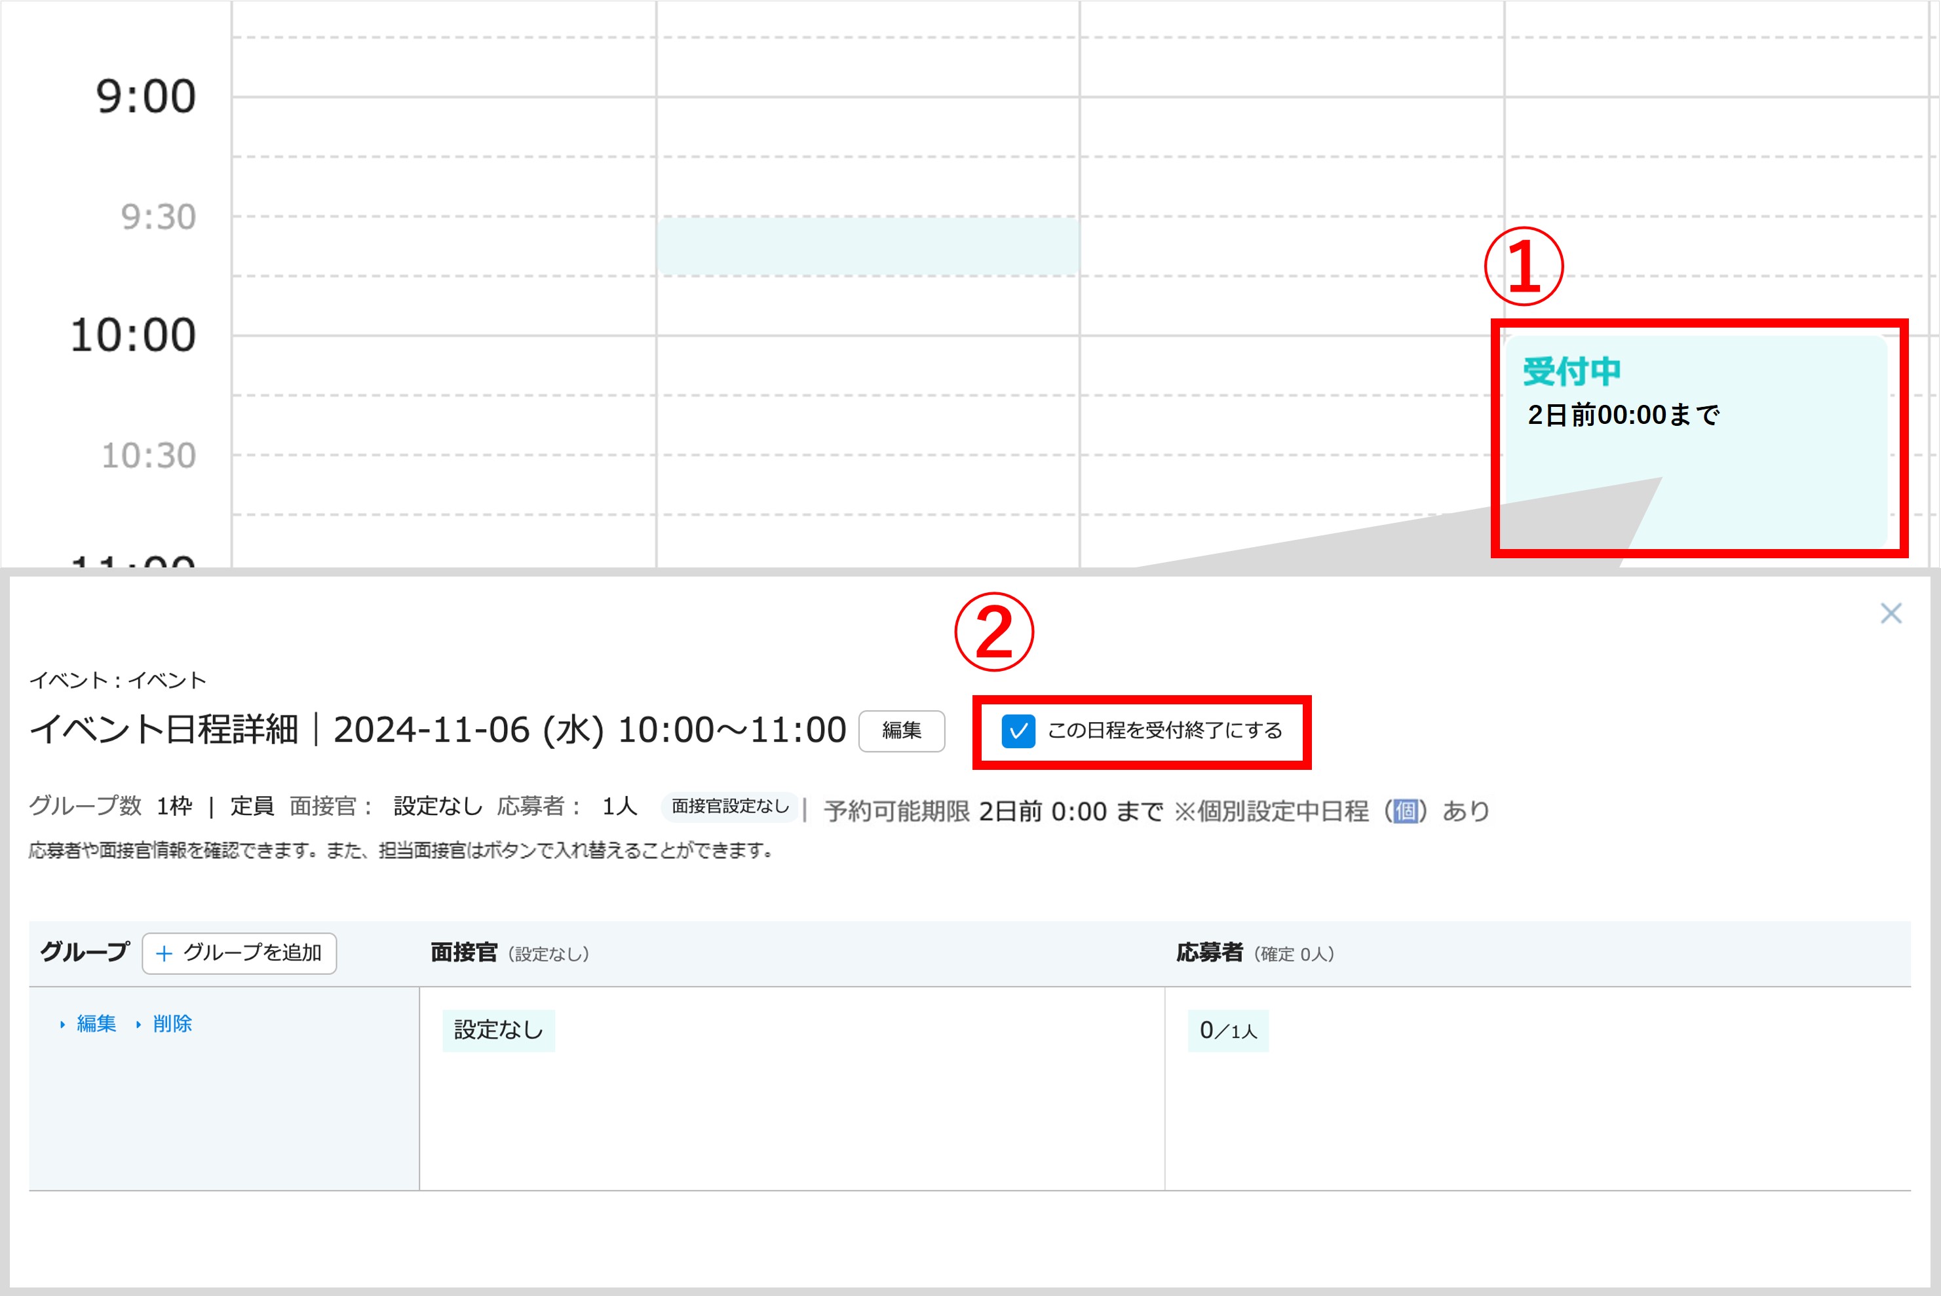Viewport: 1941px width, 1296px height.
Task: Click the light blue slot at 9:30
Action: [868, 246]
